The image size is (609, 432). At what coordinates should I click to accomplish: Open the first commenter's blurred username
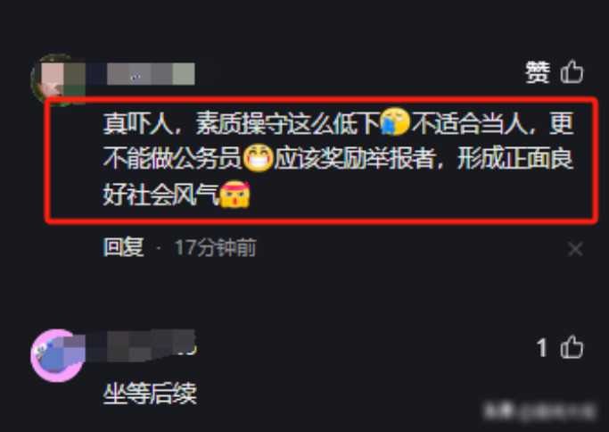pyautogui.click(x=151, y=74)
